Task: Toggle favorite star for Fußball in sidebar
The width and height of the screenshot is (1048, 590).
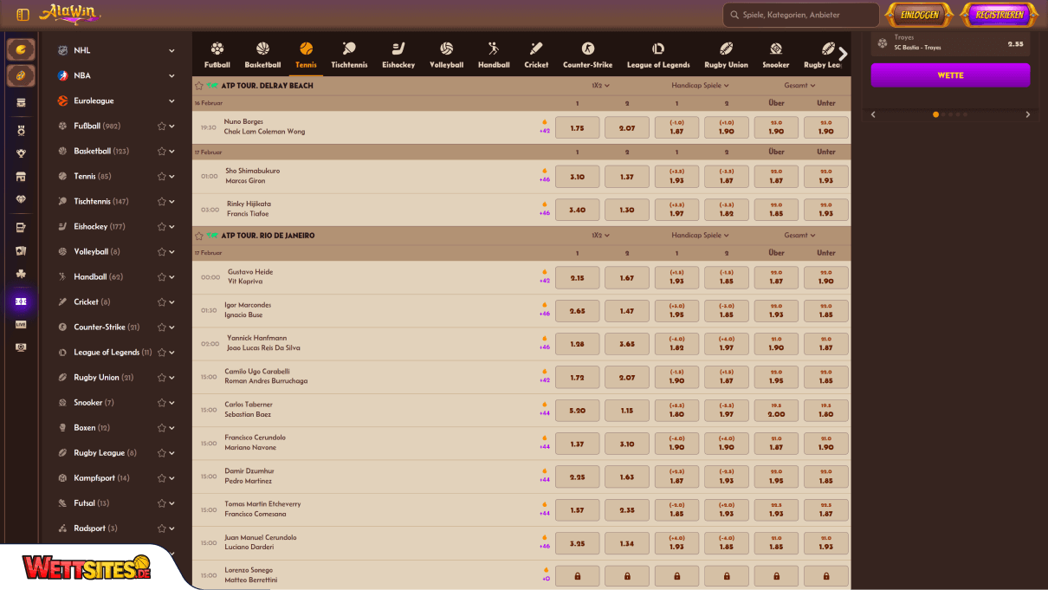Action: [x=161, y=126]
